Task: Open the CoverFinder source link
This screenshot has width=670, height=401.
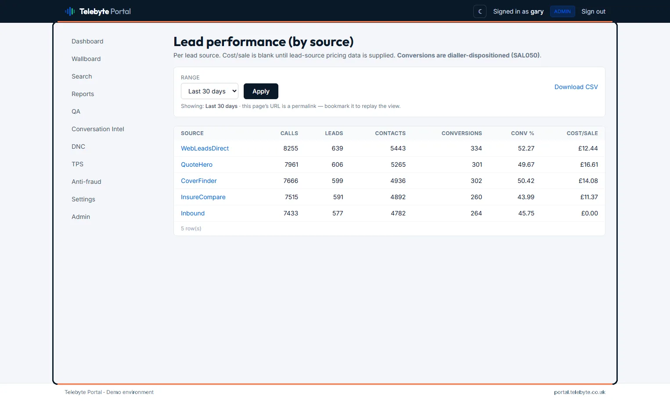Action: pos(198,181)
